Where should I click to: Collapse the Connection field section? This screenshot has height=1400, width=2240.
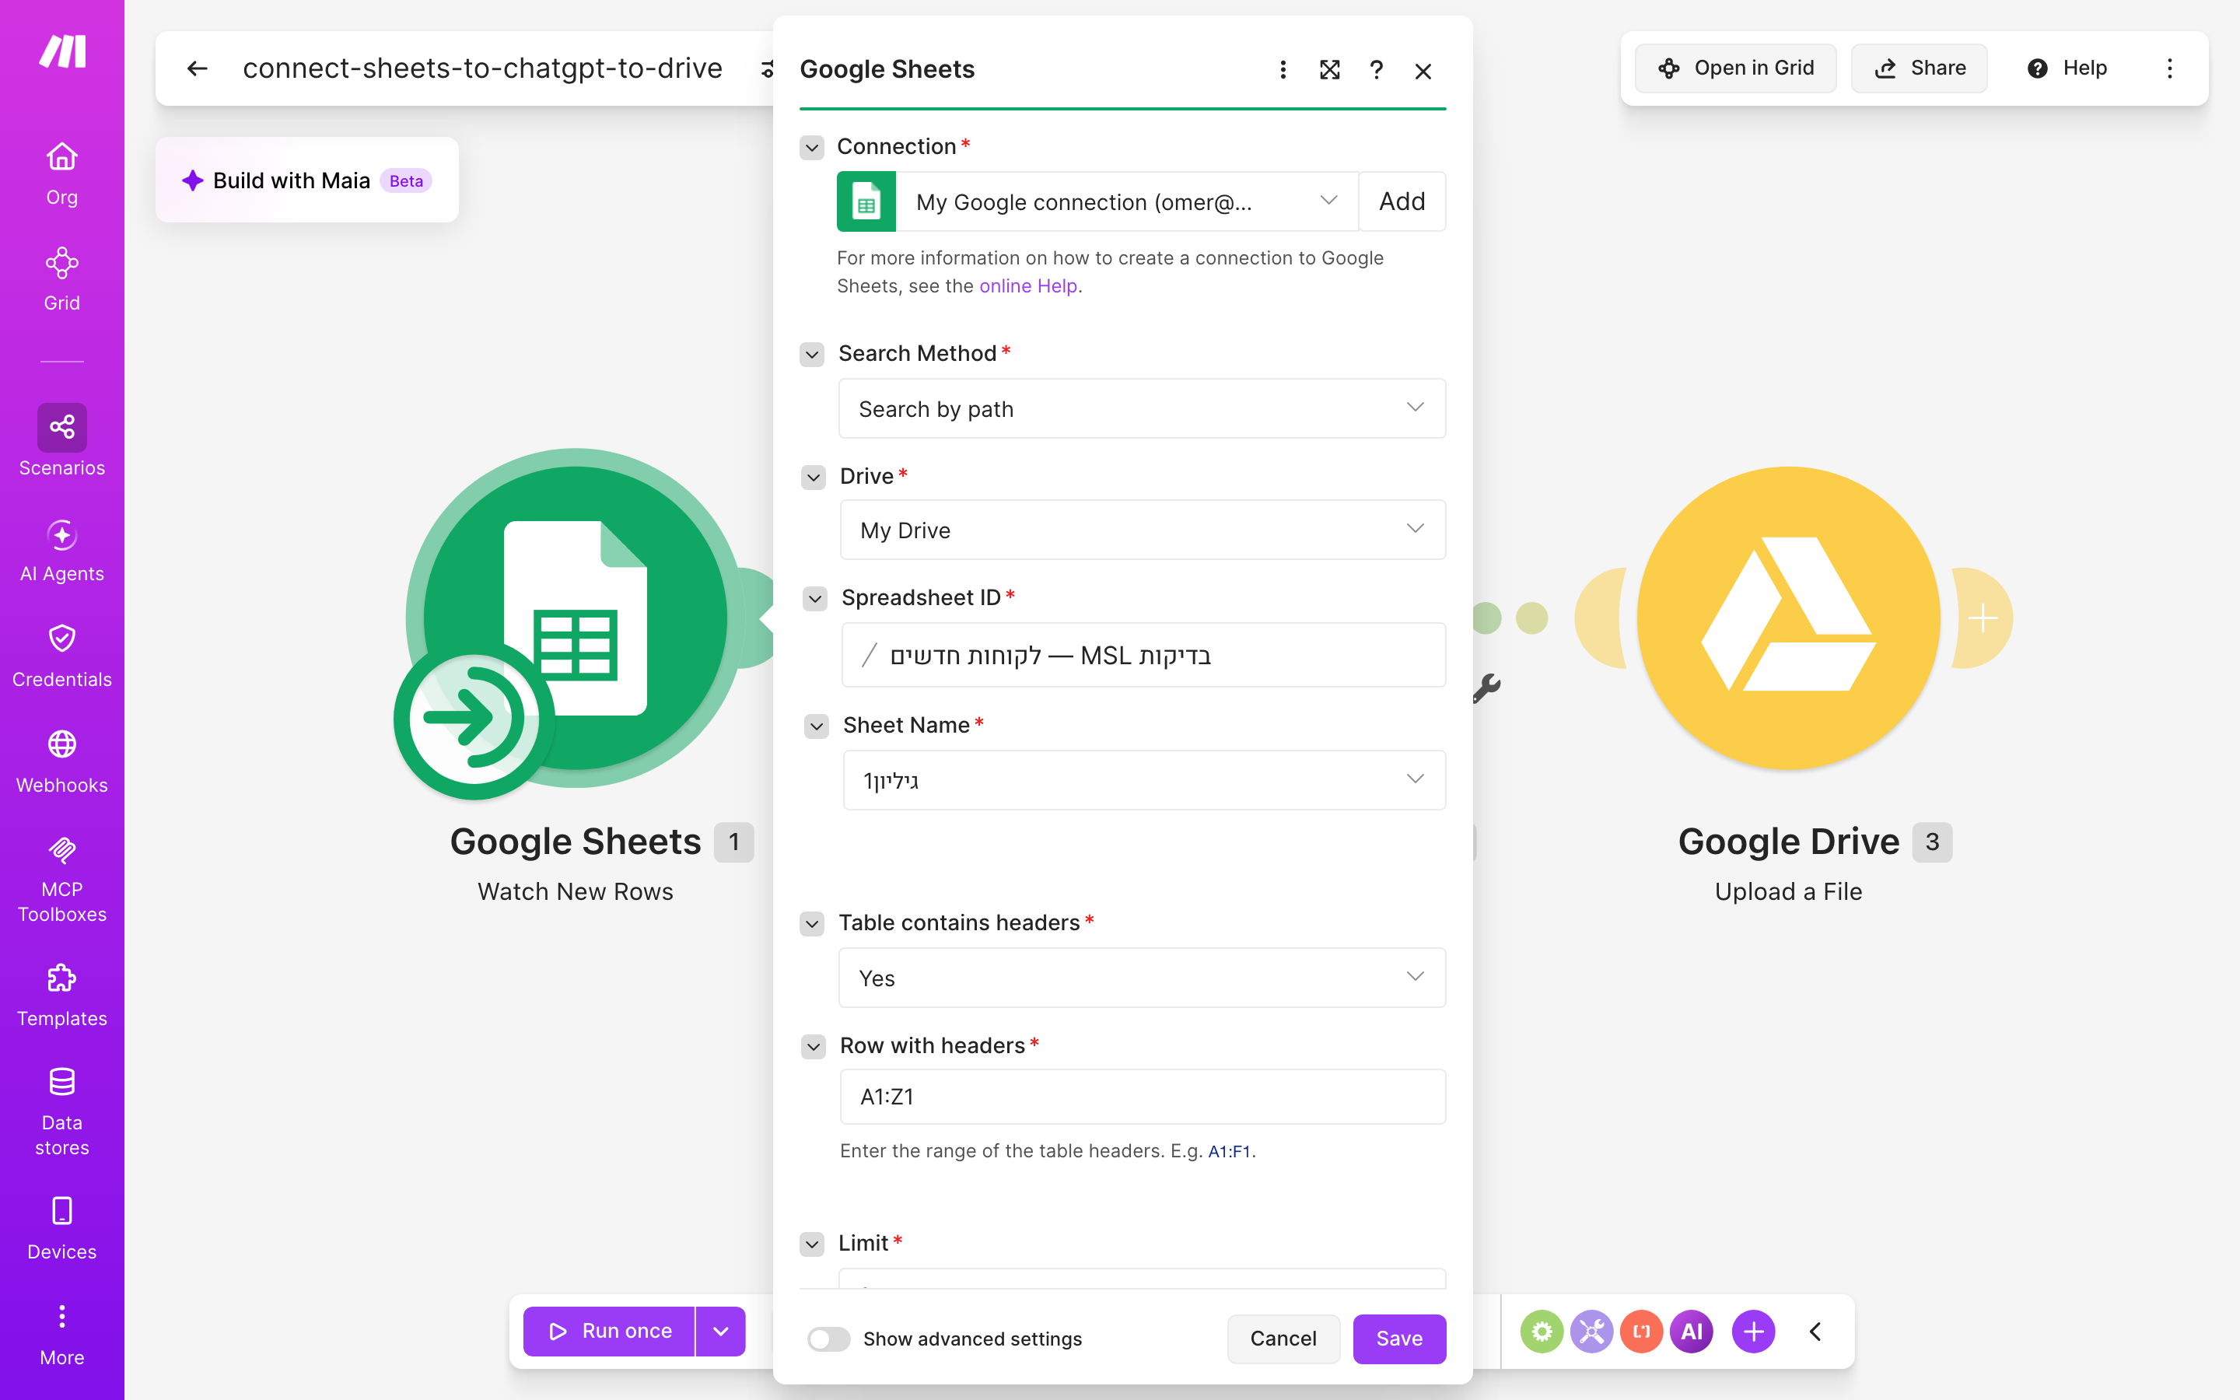(812, 147)
